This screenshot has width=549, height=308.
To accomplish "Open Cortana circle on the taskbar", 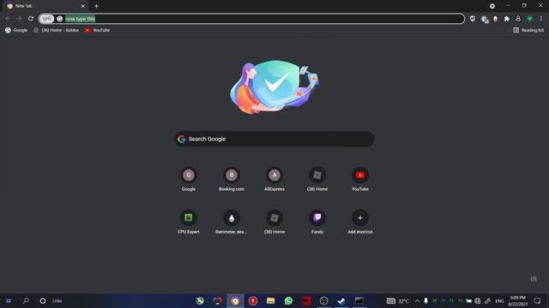I will (43, 300).
